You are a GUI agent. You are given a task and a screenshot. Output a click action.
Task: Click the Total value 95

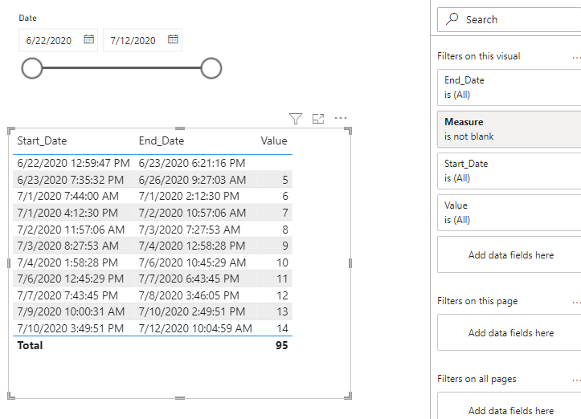point(281,345)
